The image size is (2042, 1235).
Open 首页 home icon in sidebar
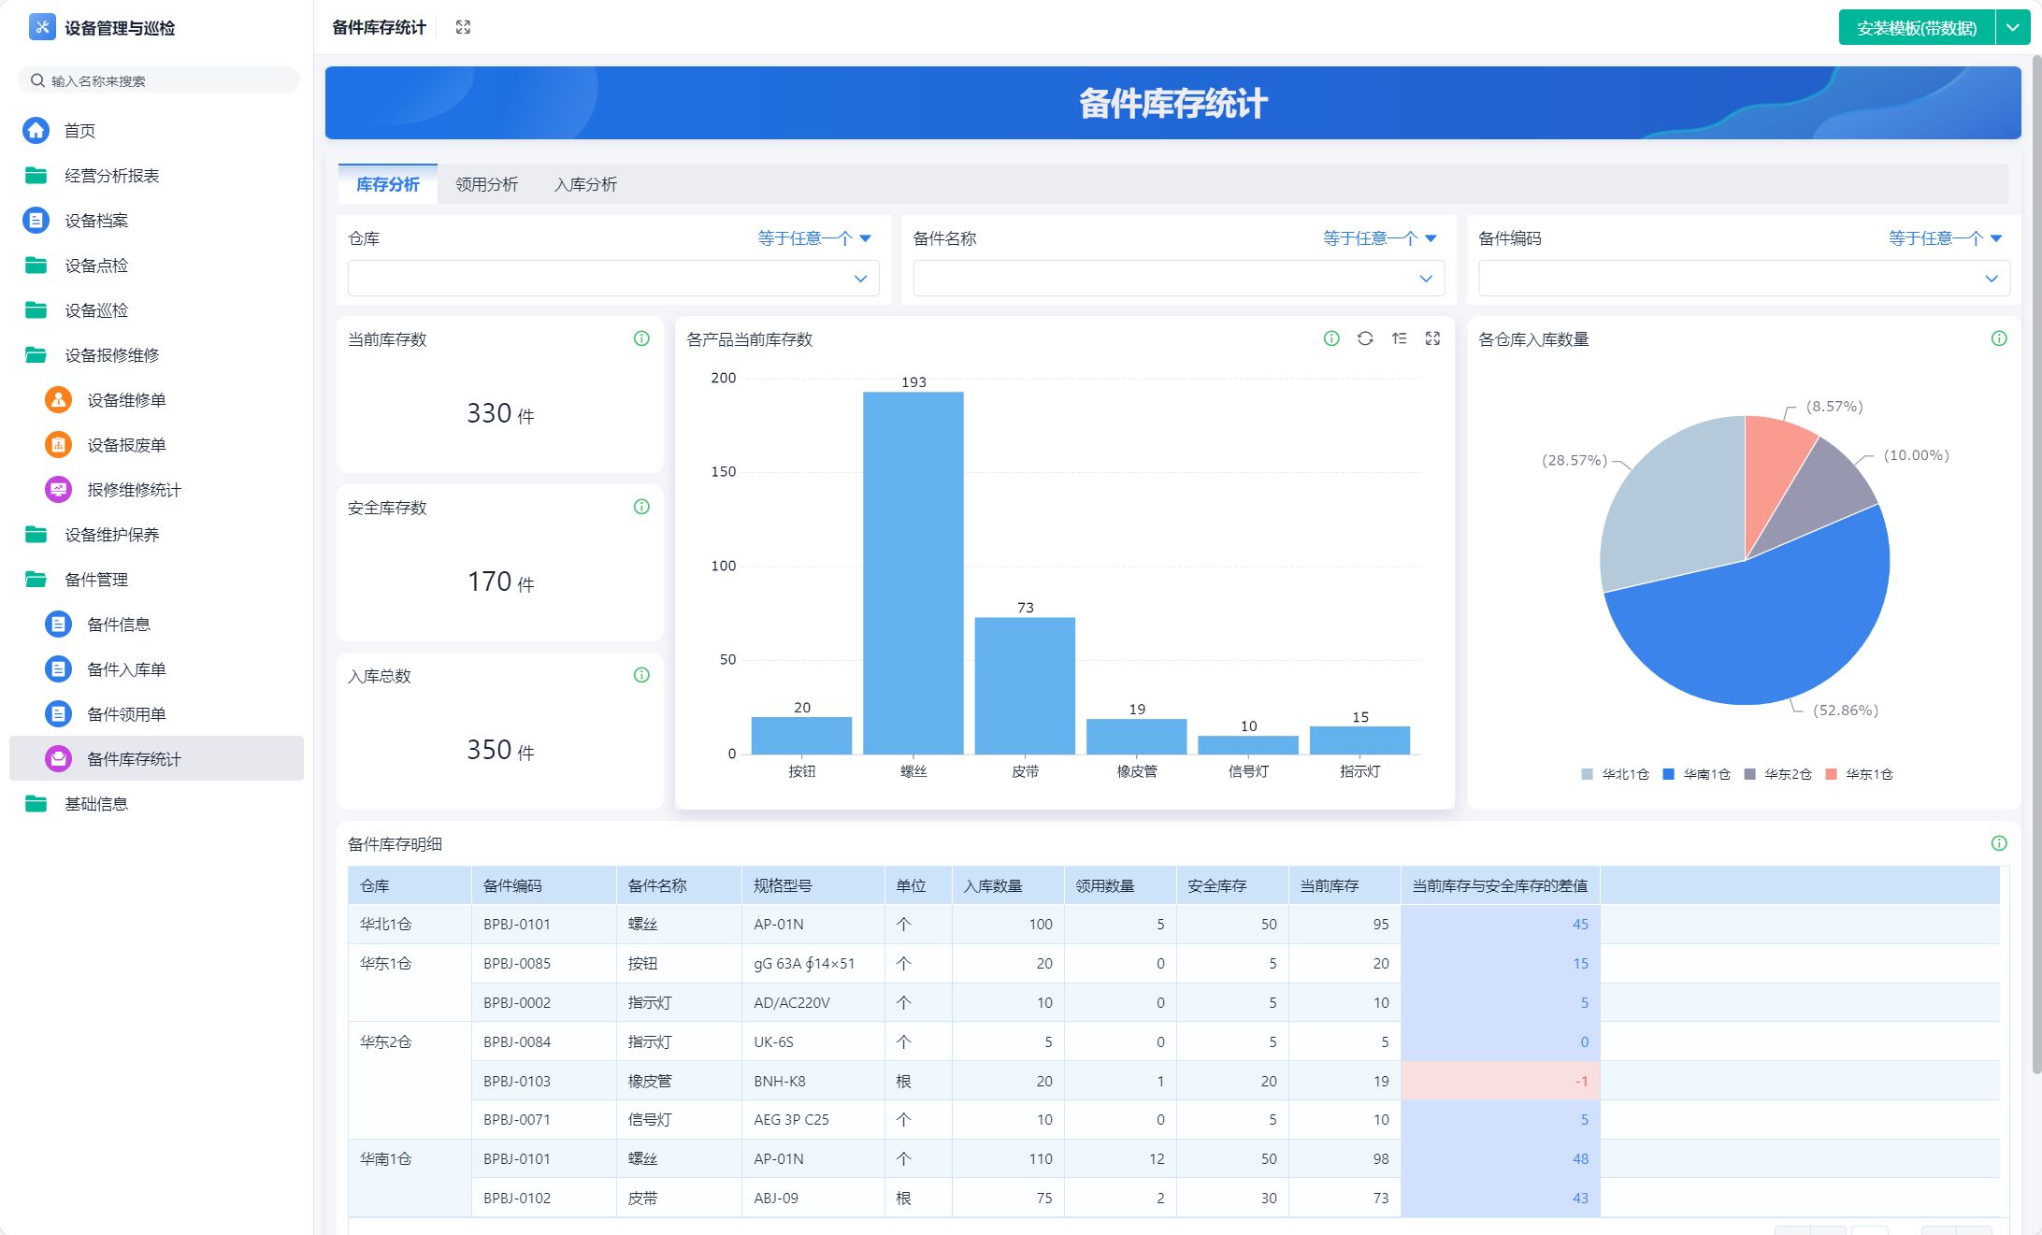(x=36, y=131)
